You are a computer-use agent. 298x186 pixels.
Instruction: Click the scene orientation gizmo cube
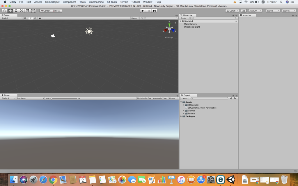tap(169, 29)
